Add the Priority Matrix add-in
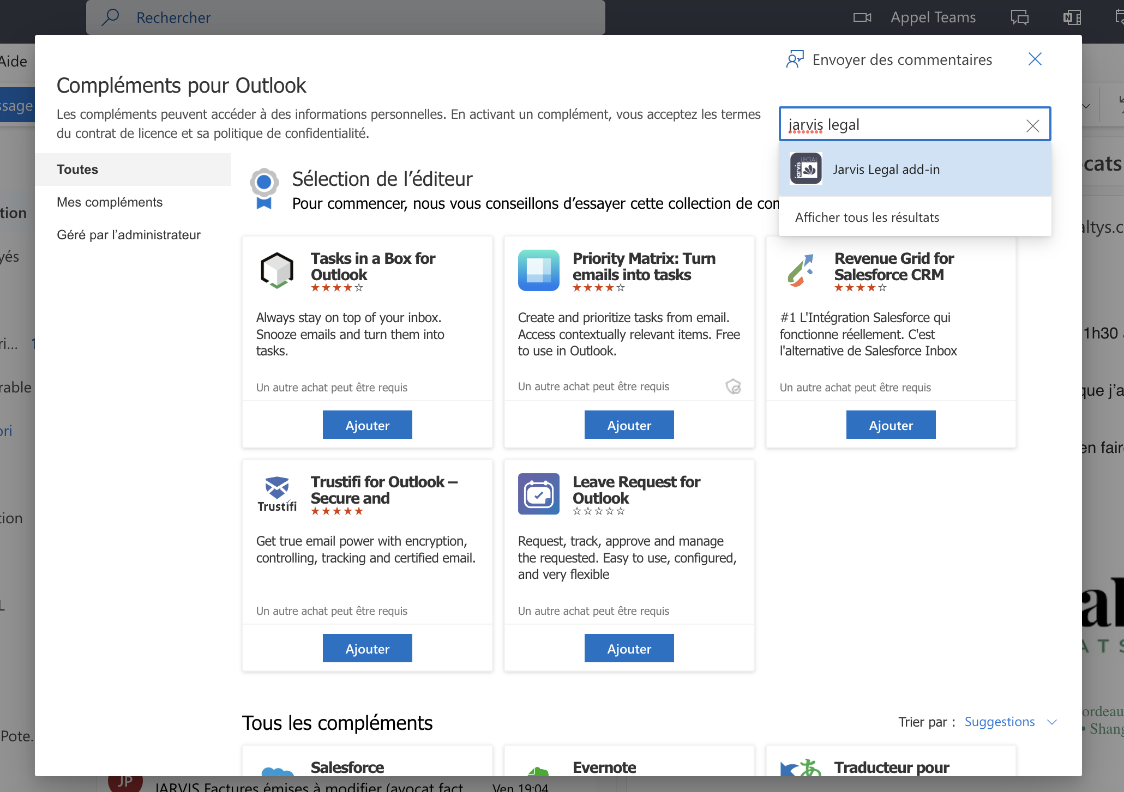 point(629,425)
